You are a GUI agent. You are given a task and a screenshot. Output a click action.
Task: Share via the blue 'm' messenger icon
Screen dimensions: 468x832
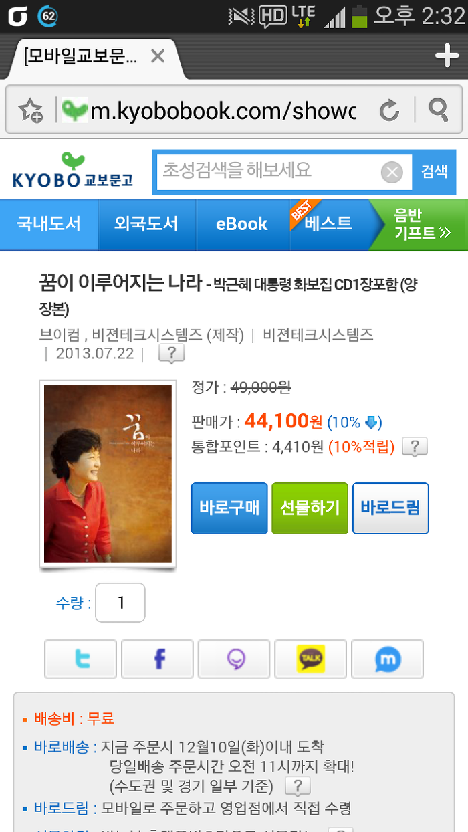click(x=387, y=659)
